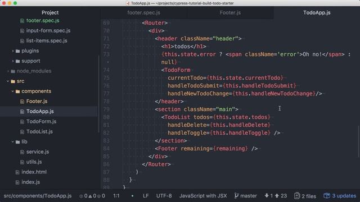Open list-items.spec.js from the tree
360x202 pixels.
coord(47,41)
